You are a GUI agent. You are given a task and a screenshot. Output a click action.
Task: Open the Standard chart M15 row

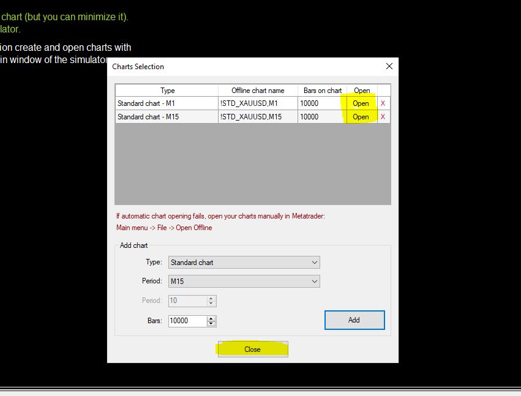tap(361, 117)
